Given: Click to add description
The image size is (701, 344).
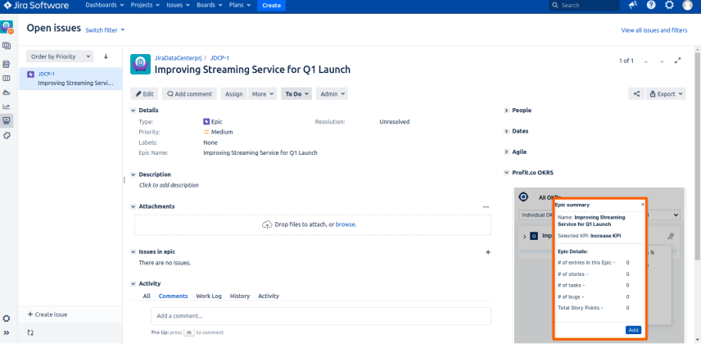Looking at the screenshot, I should pos(169,185).
